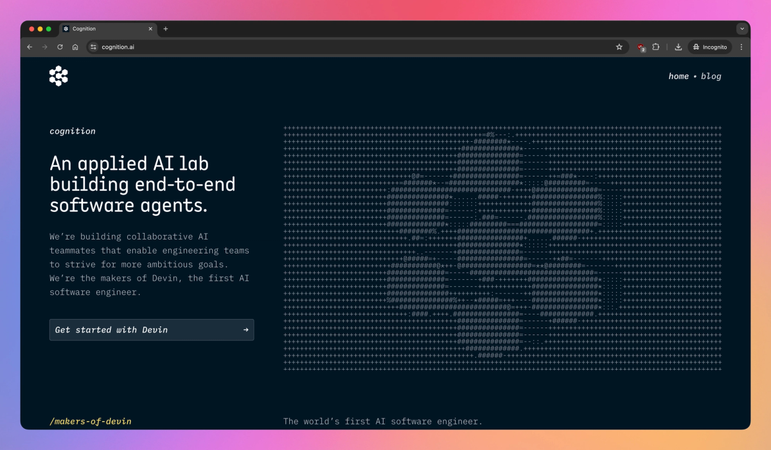Bookmark this page with the star icon

click(619, 47)
